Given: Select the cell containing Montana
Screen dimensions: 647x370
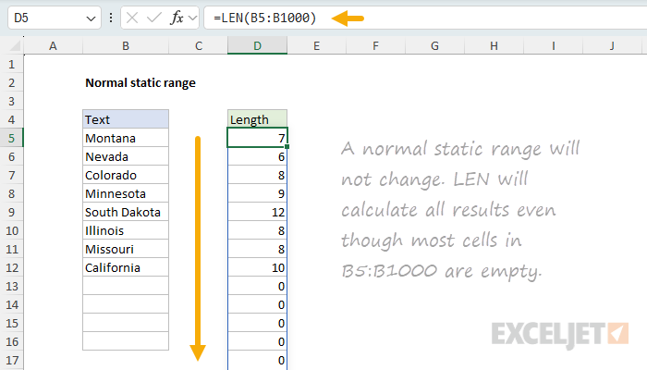Looking at the screenshot, I should (x=125, y=138).
